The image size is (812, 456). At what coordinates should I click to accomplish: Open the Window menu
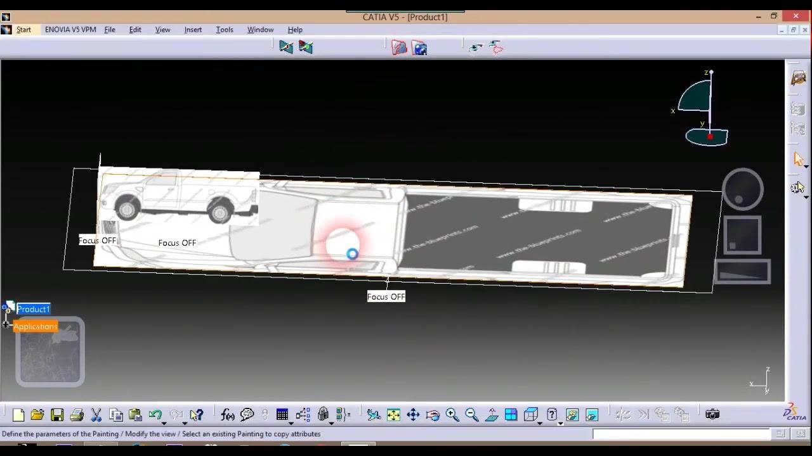[x=260, y=30]
